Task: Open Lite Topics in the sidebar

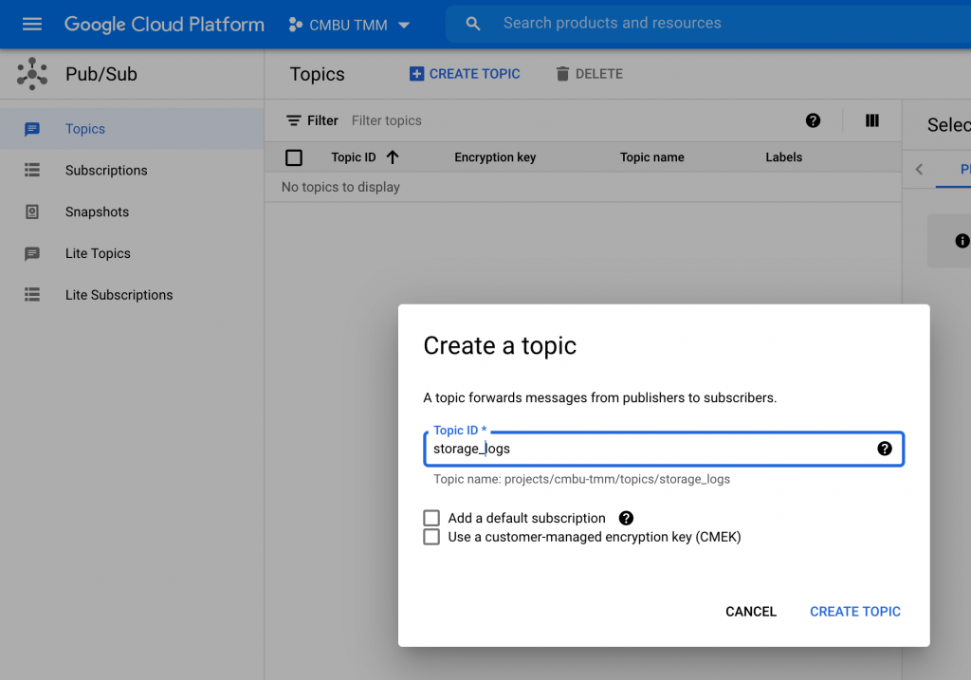Action: click(x=98, y=253)
